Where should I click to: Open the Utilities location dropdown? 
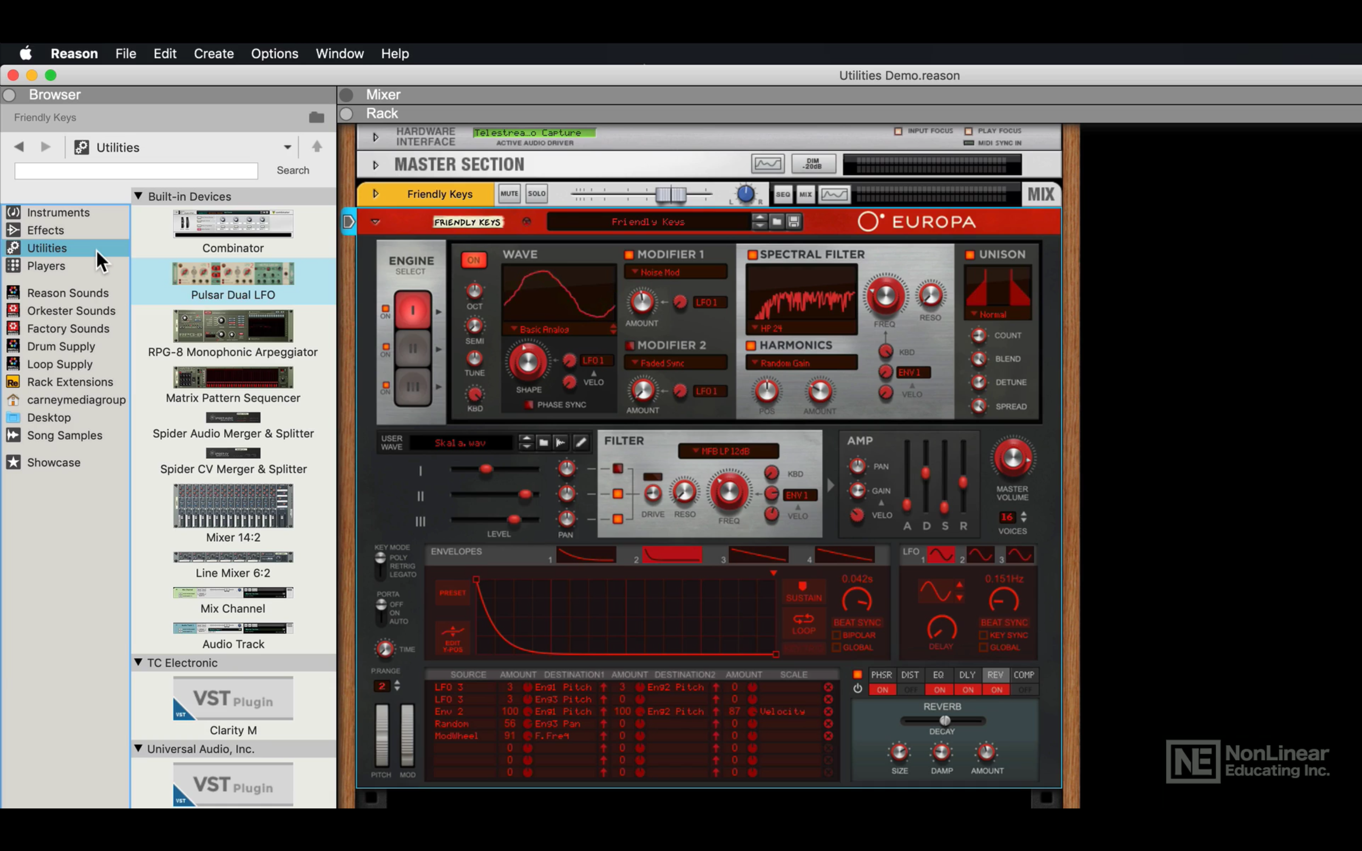click(288, 147)
